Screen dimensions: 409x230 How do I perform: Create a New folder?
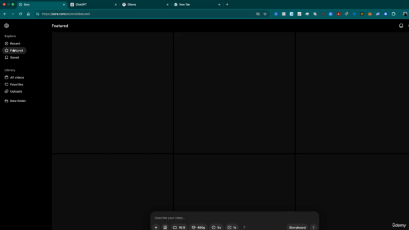(x=15, y=101)
